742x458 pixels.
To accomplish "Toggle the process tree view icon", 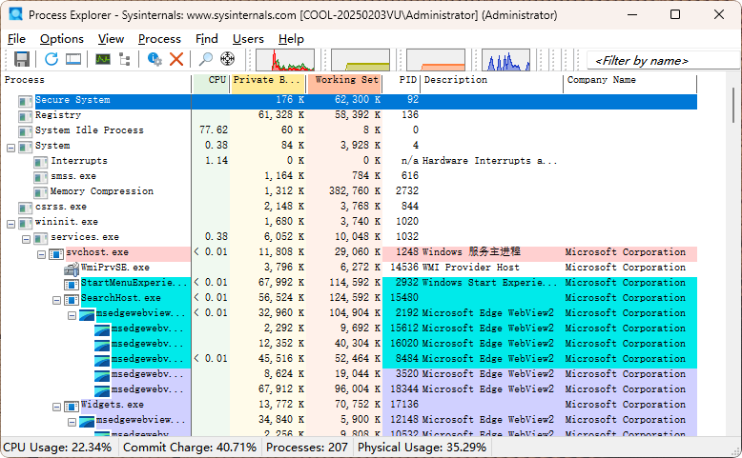I will click(124, 59).
